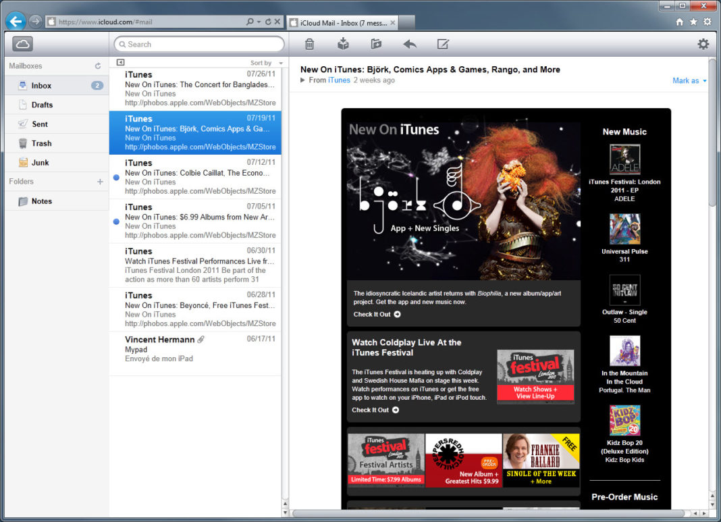Select the iCloud Mail browser tab
The width and height of the screenshot is (721, 522).
pyautogui.click(x=342, y=22)
